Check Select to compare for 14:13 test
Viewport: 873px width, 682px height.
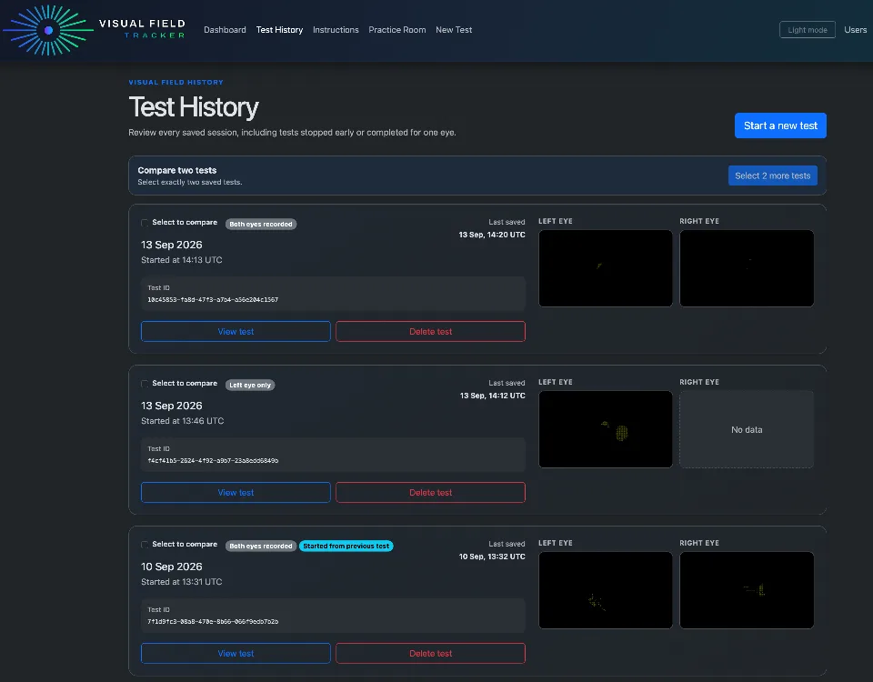[x=145, y=223]
